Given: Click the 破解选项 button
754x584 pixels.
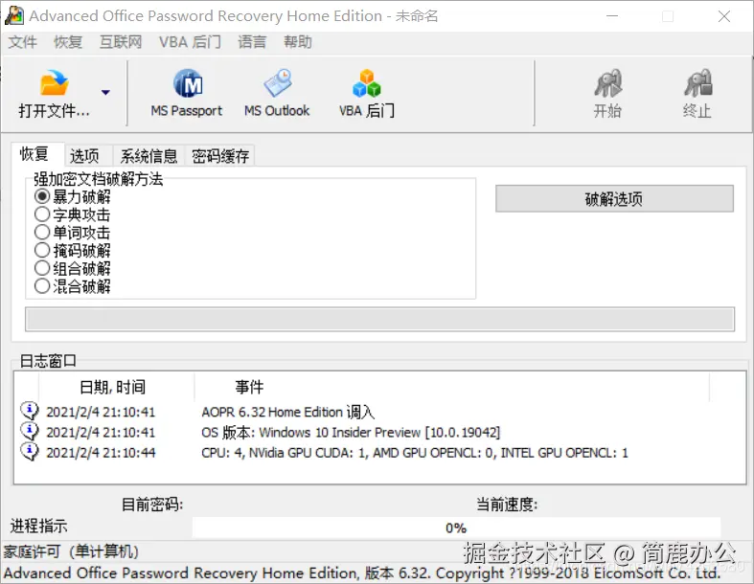Looking at the screenshot, I should coord(614,198).
